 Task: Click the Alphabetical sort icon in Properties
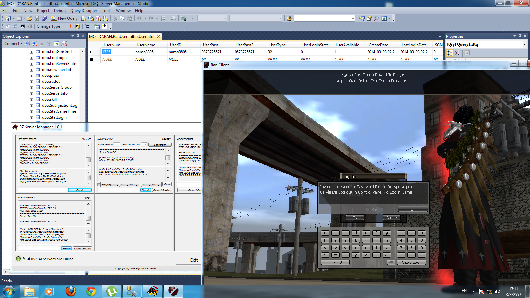(x=457, y=53)
